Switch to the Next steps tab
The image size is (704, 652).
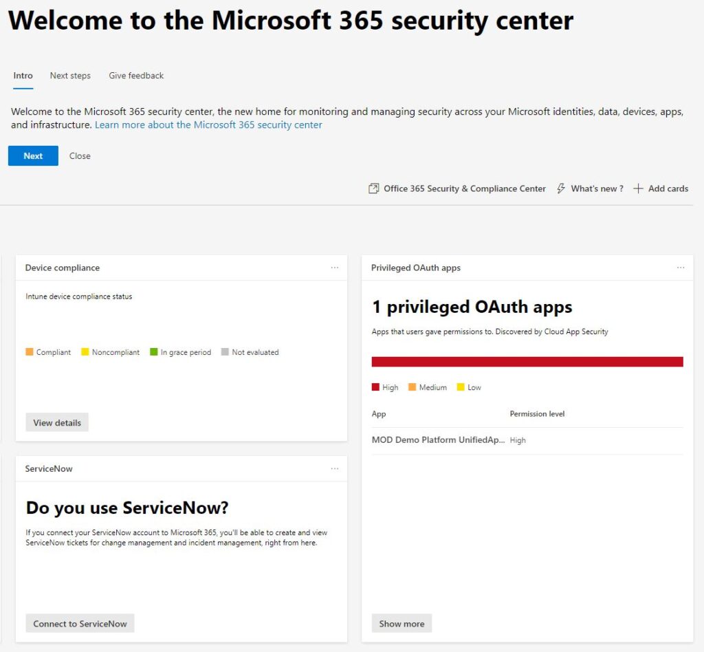click(69, 76)
